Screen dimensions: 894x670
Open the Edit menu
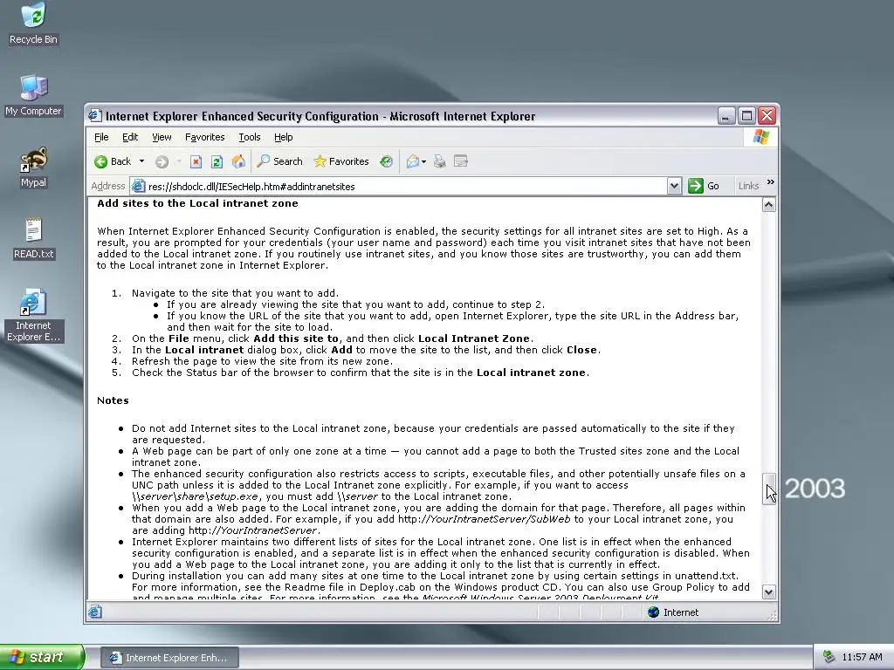point(130,137)
